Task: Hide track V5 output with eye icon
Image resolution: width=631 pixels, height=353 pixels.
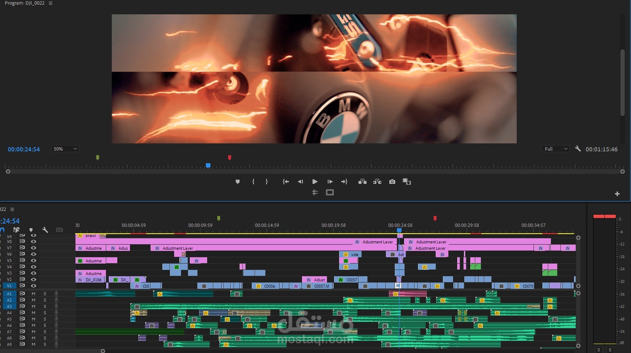Action: [33, 261]
